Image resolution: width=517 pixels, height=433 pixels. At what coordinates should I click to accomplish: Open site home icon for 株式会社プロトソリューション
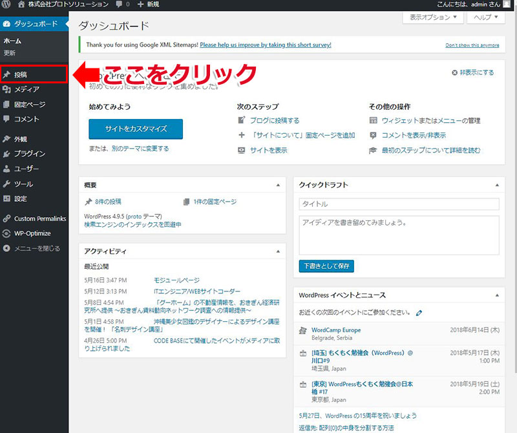21,5
